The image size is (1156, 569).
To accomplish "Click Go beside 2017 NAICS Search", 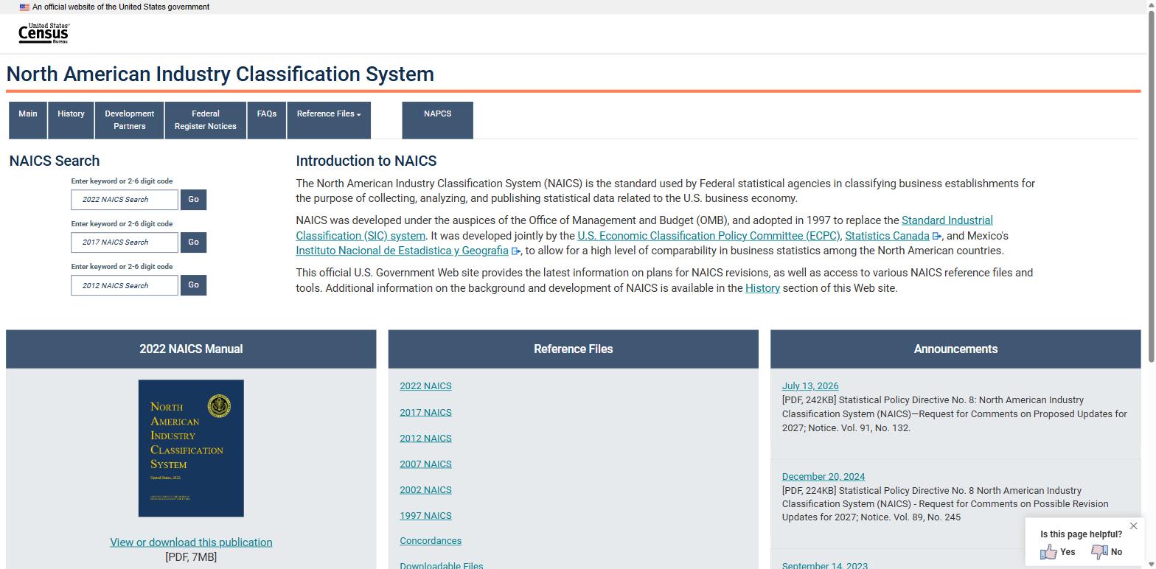I will (x=193, y=242).
